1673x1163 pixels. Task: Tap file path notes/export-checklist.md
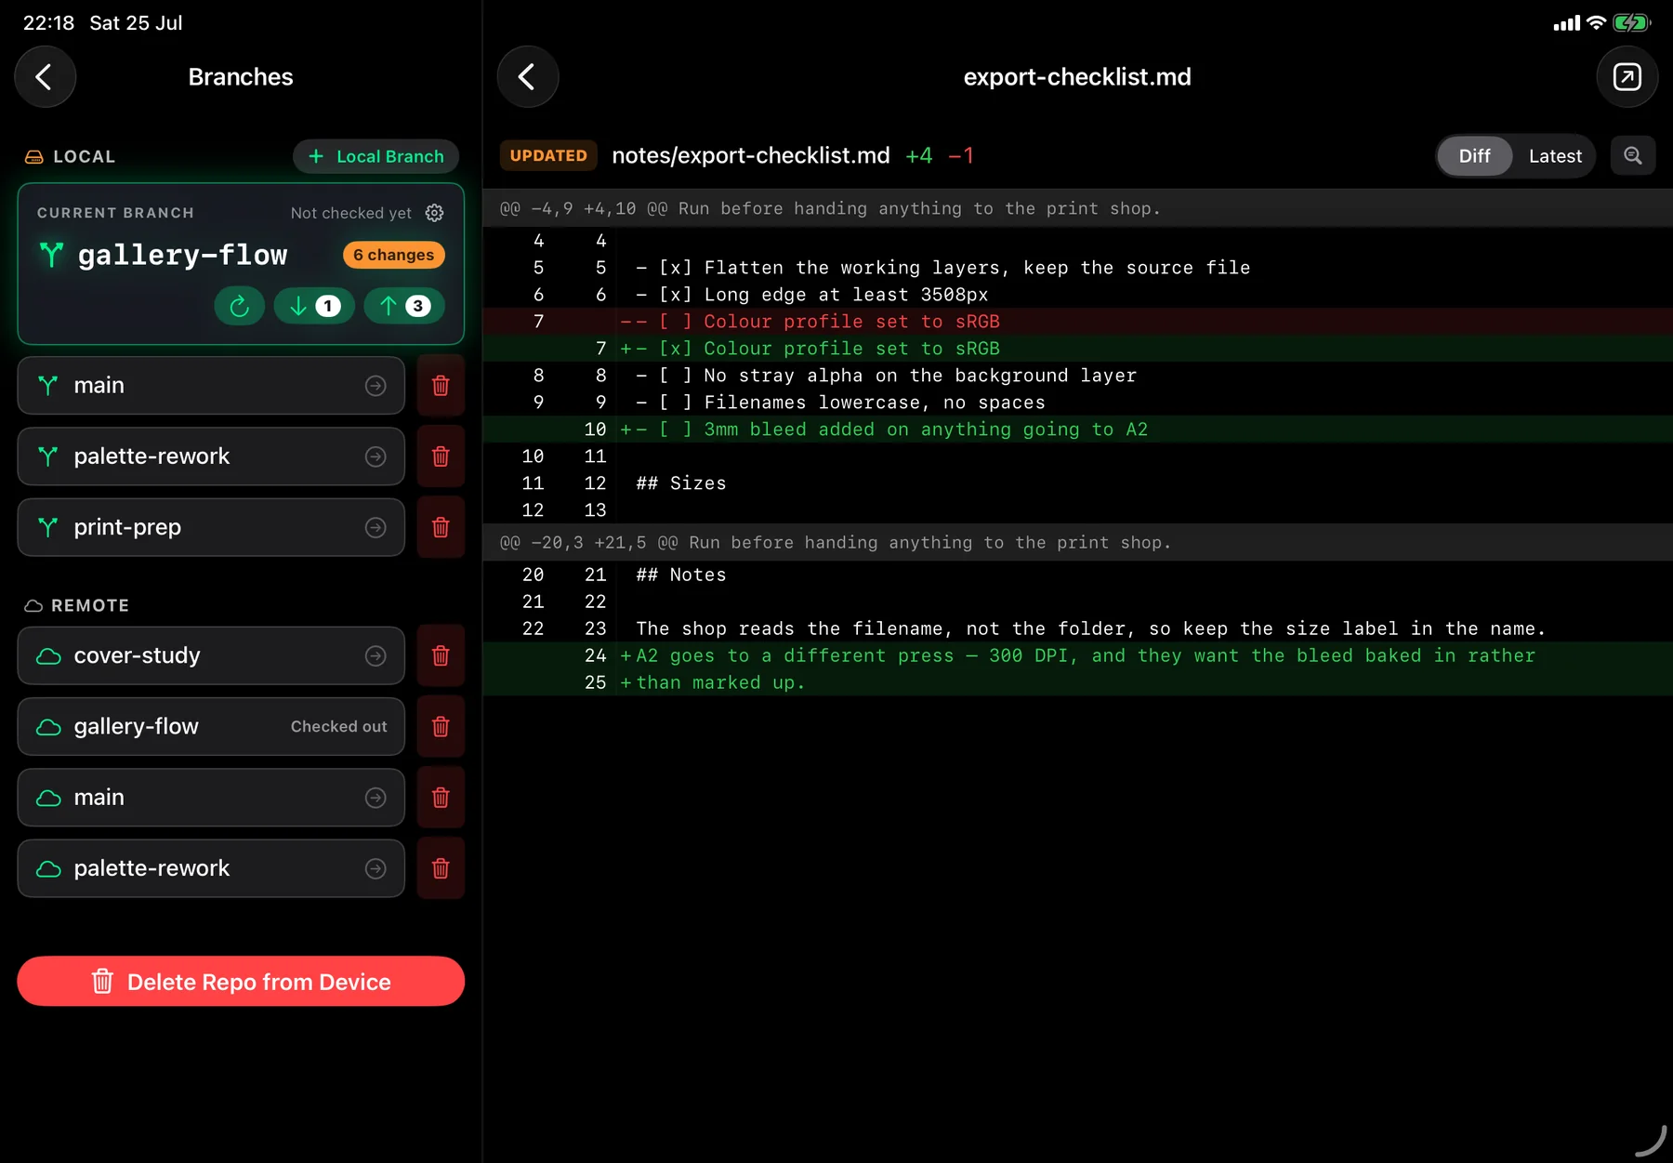click(x=750, y=155)
